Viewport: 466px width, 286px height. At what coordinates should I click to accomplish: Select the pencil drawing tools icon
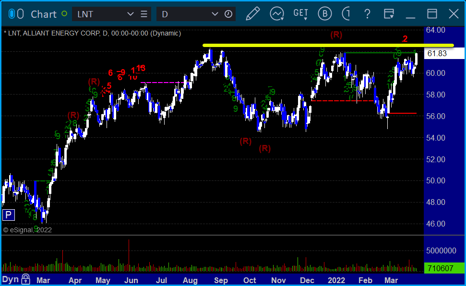click(x=253, y=14)
